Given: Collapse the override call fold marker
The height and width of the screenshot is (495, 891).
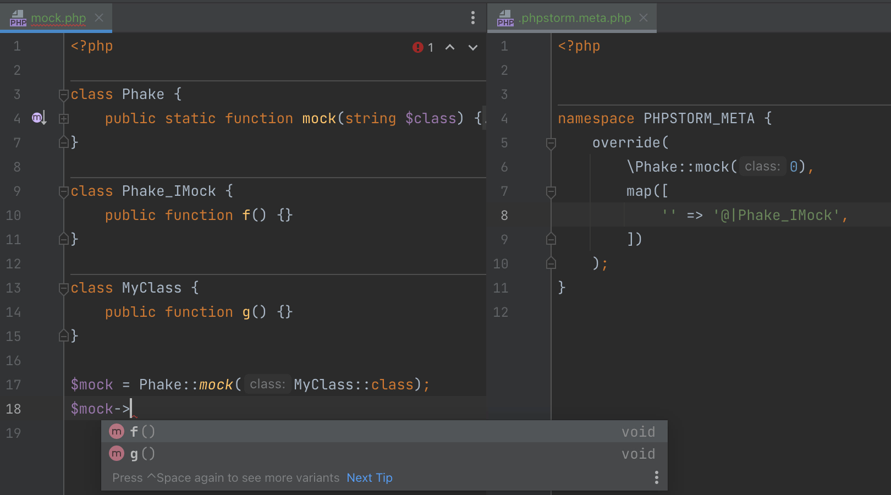Looking at the screenshot, I should click(551, 143).
